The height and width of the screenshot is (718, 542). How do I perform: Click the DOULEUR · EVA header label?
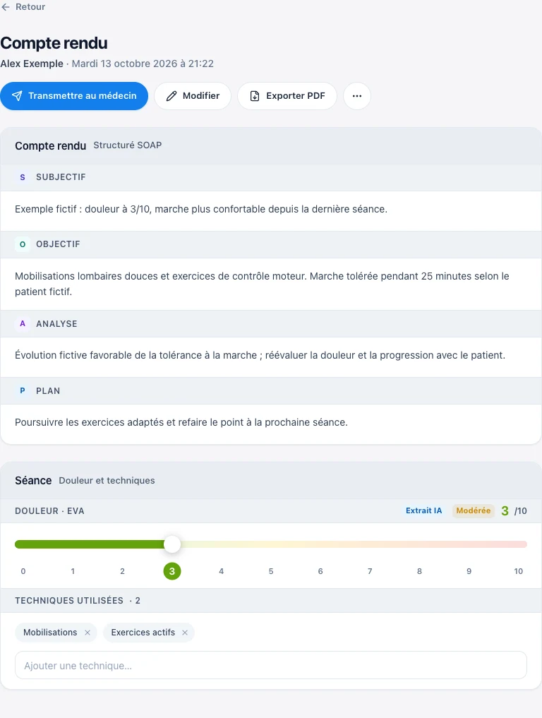coord(49,511)
